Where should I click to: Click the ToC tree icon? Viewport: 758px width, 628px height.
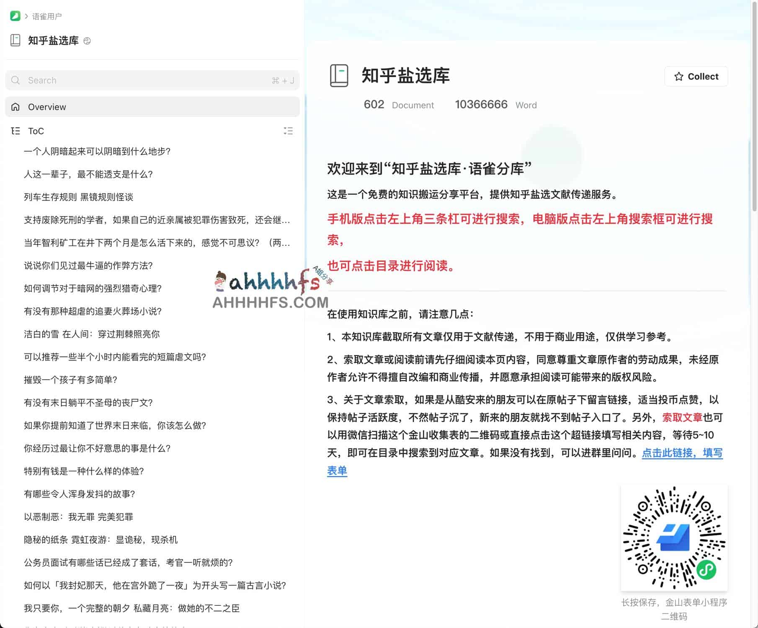15,131
